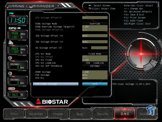Edit RING Voltage Offset Auto field

coord(95,30)
